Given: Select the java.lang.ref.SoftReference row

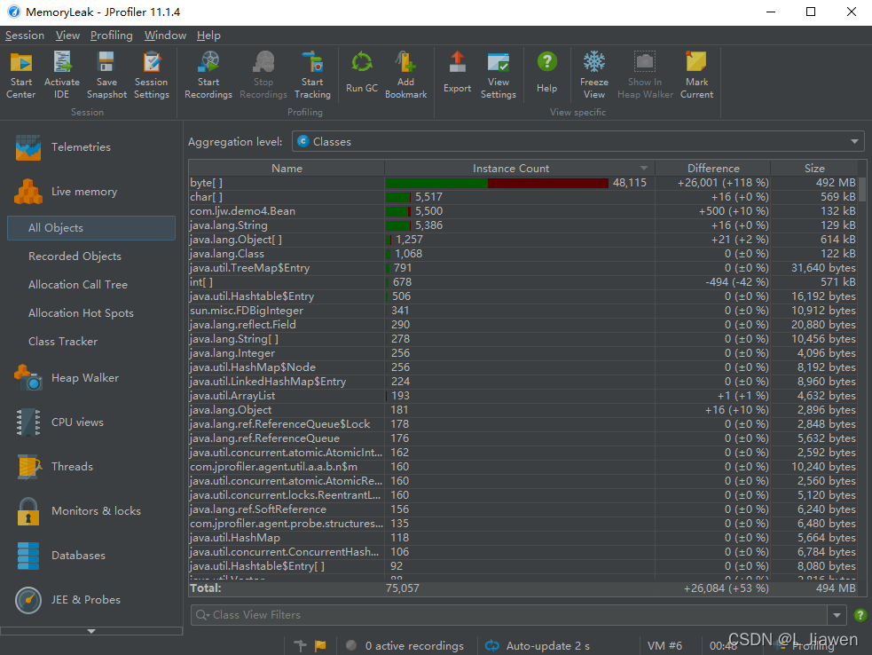Looking at the screenshot, I should pyautogui.click(x=522, y=509).
